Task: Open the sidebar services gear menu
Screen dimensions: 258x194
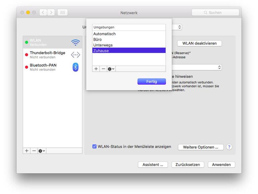Action: 42,151
